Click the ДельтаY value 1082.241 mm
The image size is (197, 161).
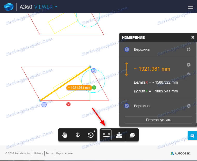point(166,91)
